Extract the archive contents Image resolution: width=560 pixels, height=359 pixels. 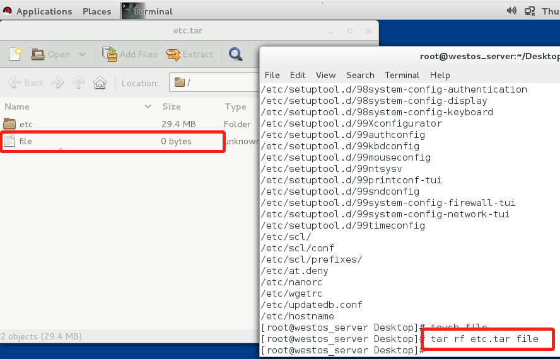coord(189,54)
